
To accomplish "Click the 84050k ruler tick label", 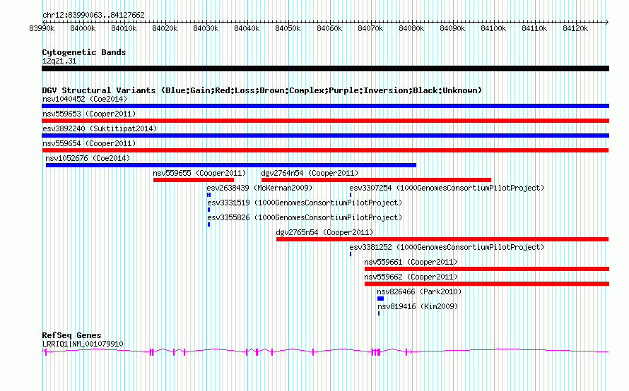I will tap(288, 28).
